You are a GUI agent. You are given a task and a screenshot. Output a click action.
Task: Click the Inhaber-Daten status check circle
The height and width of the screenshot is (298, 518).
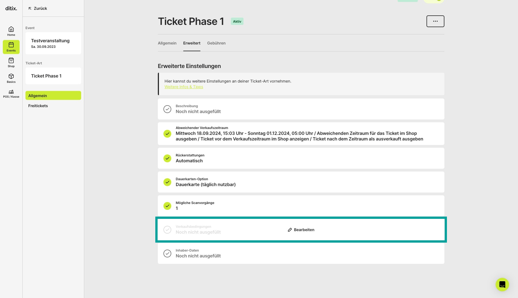(167, 254)
